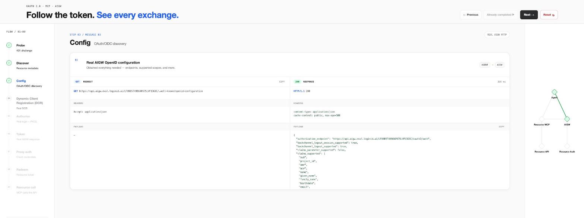Screen dimensions: 584x218
Task: Click the 'claims_parameter_supported' payload line
Action: pyautogui.click(x=321, y=150)
